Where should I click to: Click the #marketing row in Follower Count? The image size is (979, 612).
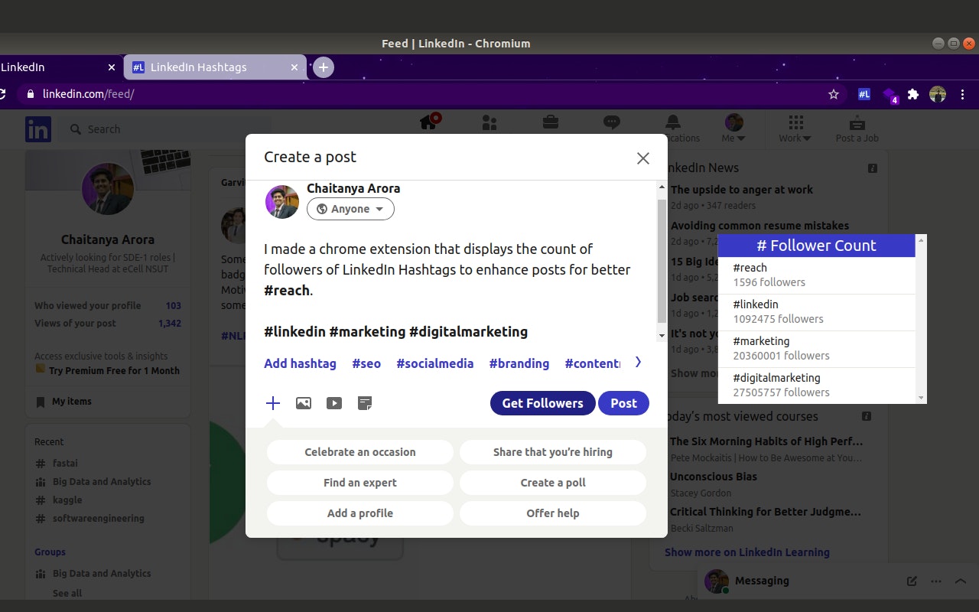[816, 349]
